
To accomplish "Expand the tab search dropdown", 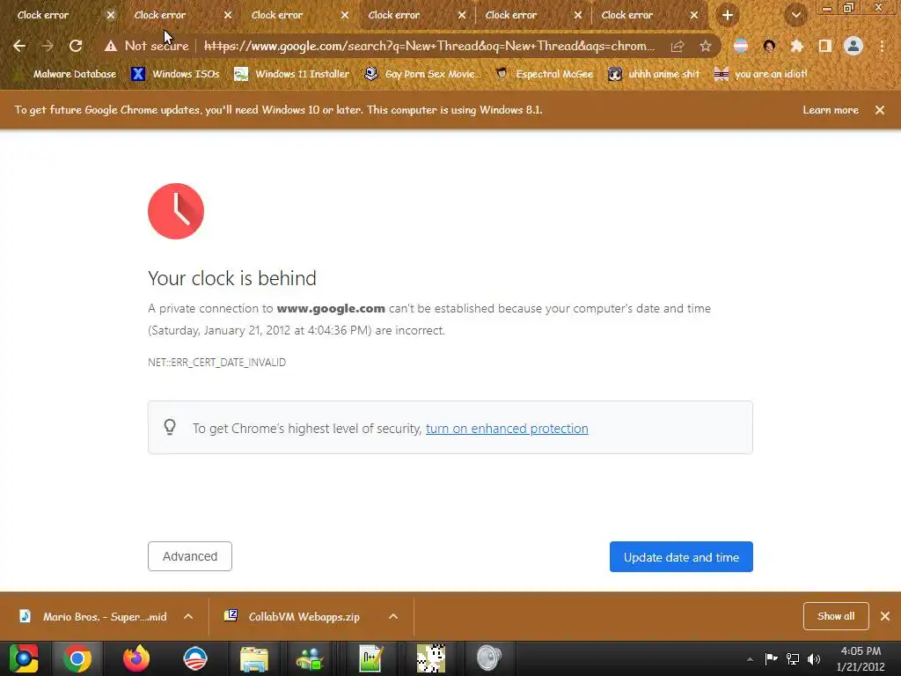I will (795, 16).
